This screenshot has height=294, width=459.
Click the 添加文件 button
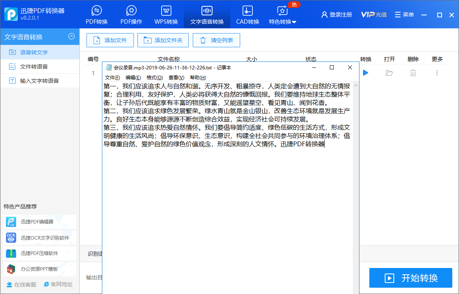coord(110,40)
